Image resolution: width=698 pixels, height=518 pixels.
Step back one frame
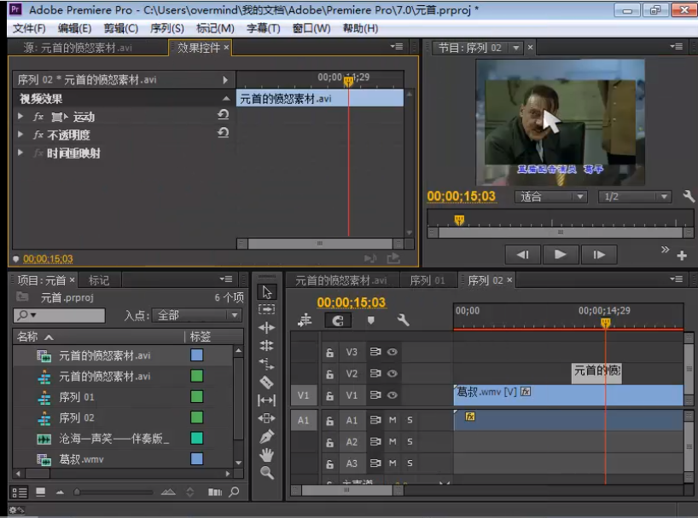tap(522, 255)
